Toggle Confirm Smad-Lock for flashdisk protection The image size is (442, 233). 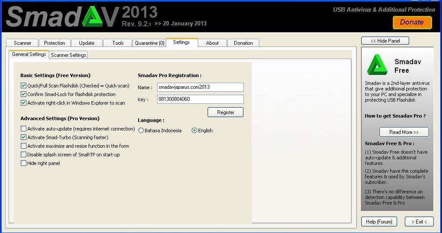click(23, 94)
